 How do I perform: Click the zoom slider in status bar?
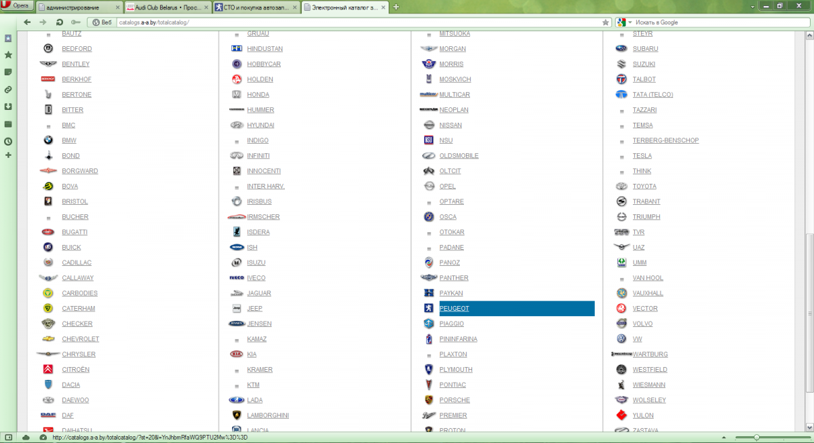756,438
